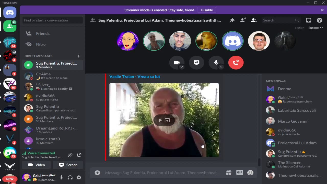This screenshot has width=327, height=184.
Task: Disconnect from voice in bottom panel
Action: [79, 155]
